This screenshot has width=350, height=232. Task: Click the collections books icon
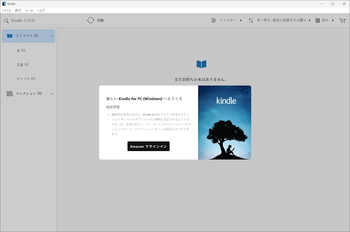(x=9, y=94)
